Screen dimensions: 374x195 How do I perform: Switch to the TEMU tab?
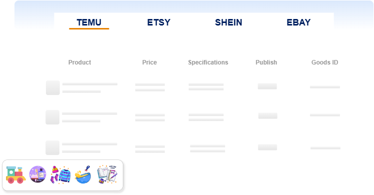pos(89,22)
